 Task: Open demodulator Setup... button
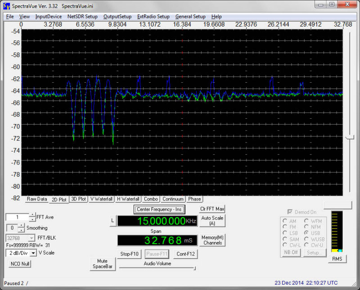315,252
